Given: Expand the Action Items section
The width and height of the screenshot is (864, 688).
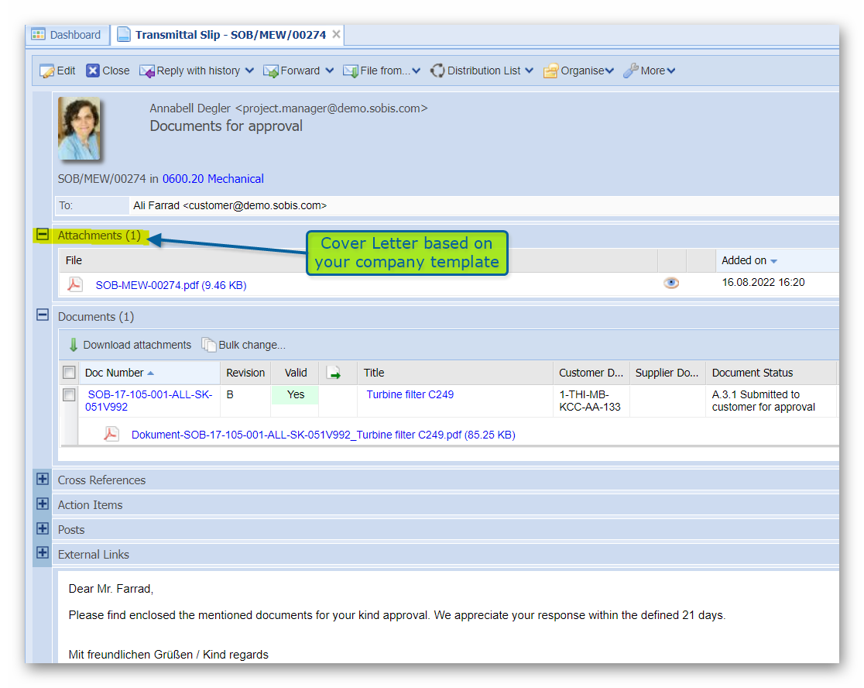Looking at the screenshot, I should click(43, 504).
